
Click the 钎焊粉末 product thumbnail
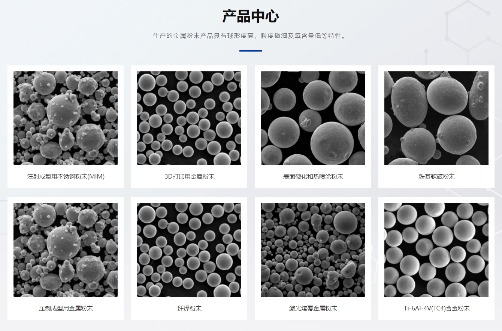pos(189,250)
